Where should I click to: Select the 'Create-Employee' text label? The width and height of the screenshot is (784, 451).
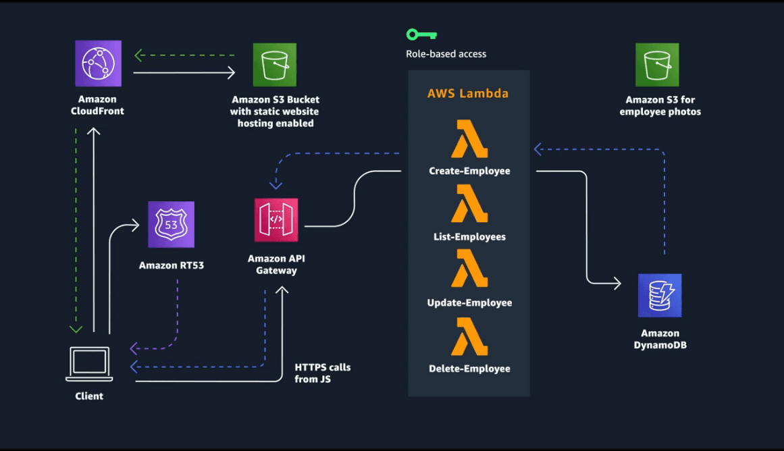click(x=469, y=171)
